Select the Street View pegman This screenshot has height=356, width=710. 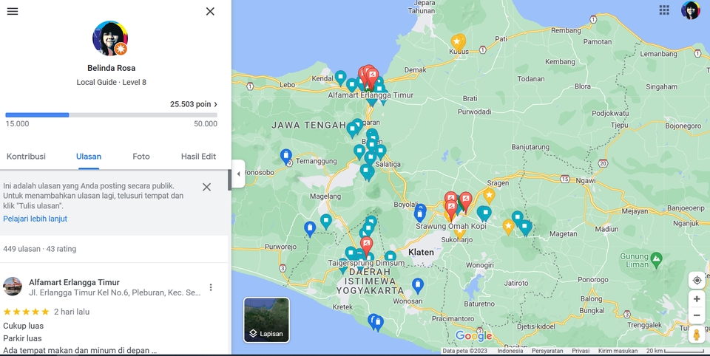click(697, 335)
